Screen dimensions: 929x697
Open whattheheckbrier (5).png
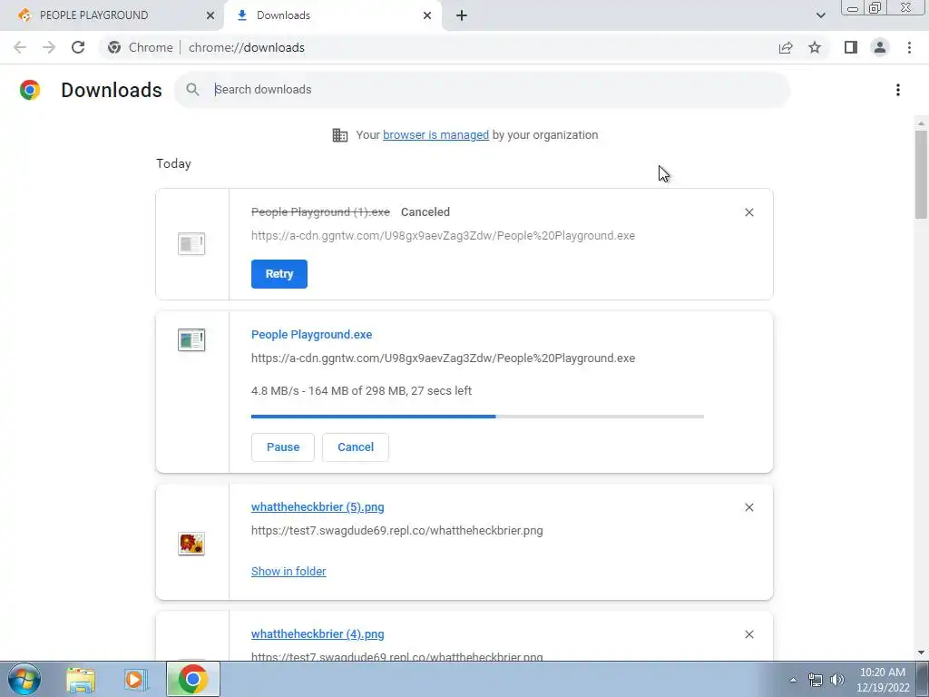[318, 507]
